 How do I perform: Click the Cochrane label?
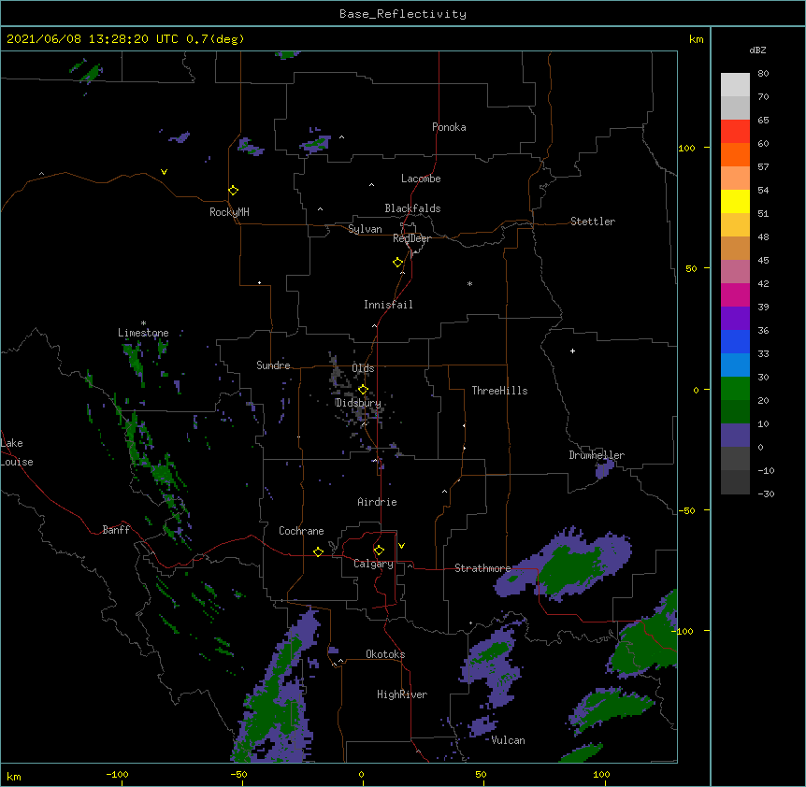pyautogui.click(x=301, y=531)
